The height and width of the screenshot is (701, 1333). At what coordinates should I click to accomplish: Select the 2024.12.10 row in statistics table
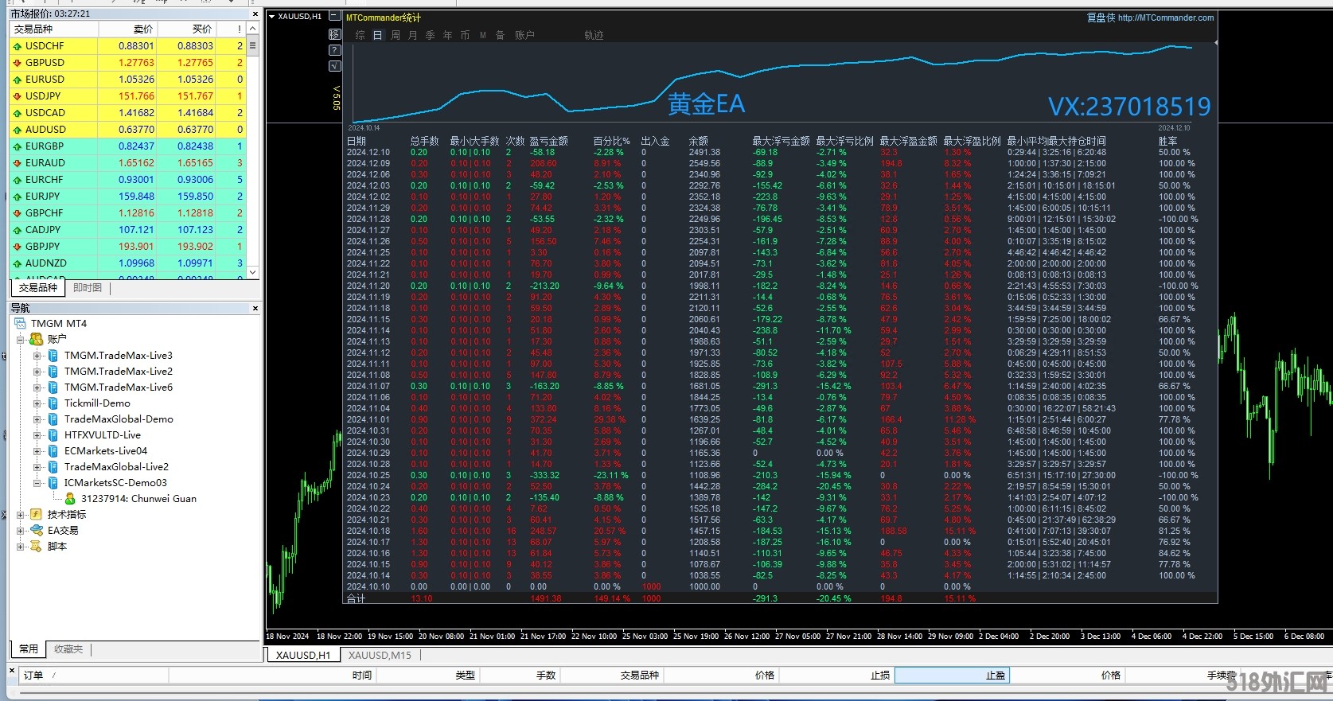coord(780,152)
